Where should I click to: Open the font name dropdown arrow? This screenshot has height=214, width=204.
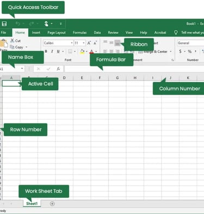tap(72, 43)
